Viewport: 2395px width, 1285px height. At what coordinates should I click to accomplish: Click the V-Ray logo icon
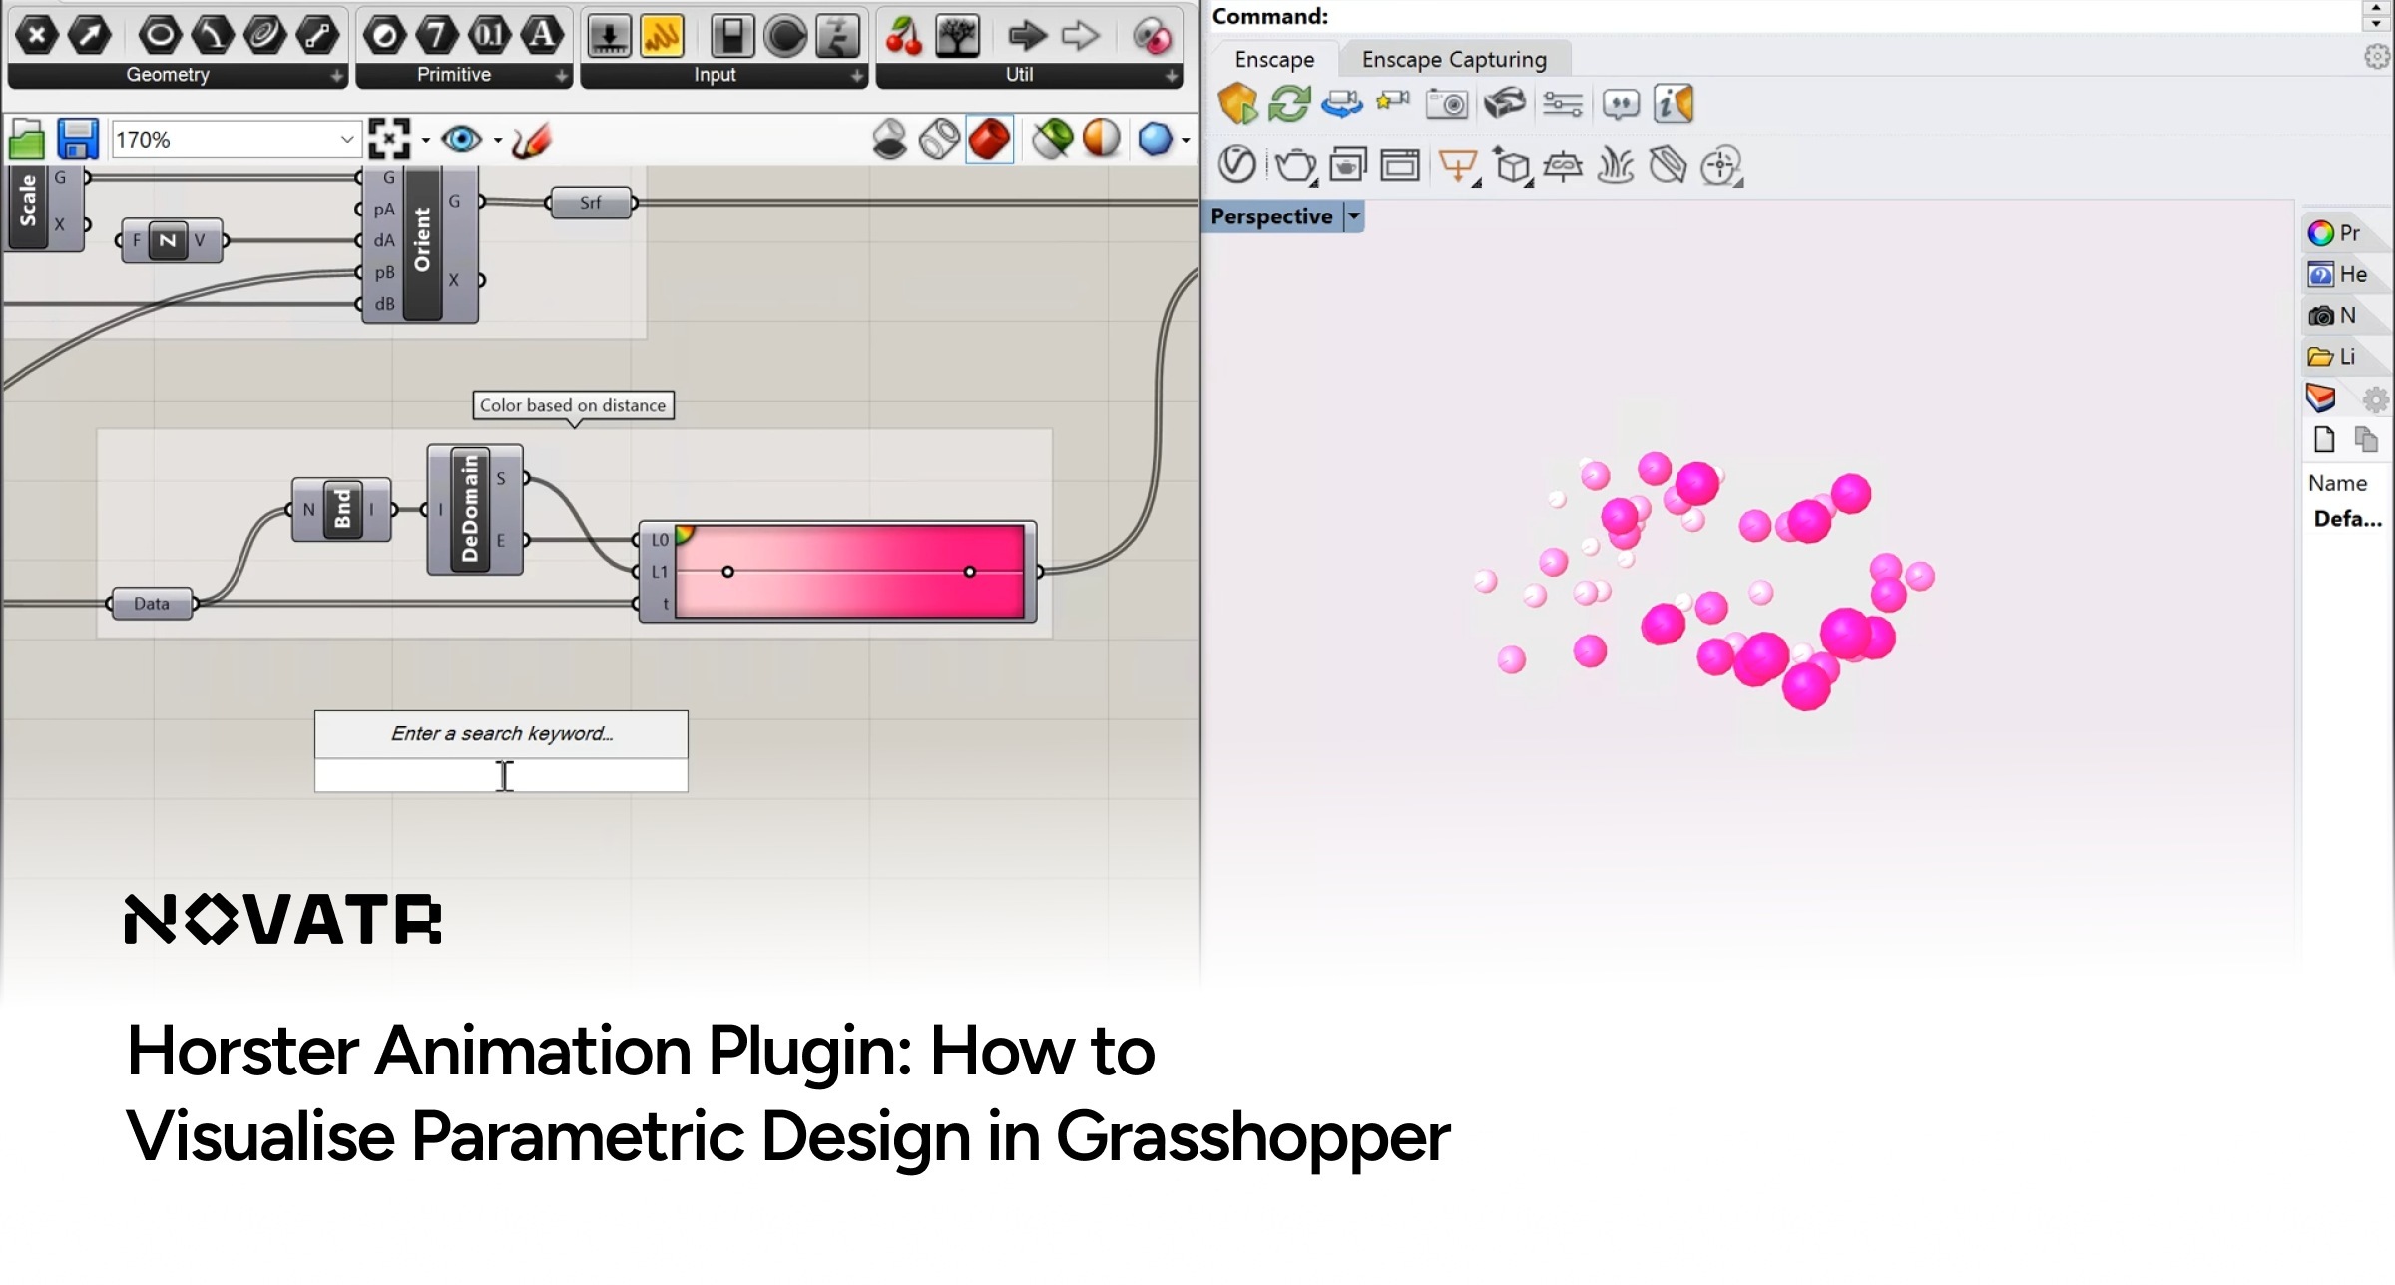click(1237, 164)
